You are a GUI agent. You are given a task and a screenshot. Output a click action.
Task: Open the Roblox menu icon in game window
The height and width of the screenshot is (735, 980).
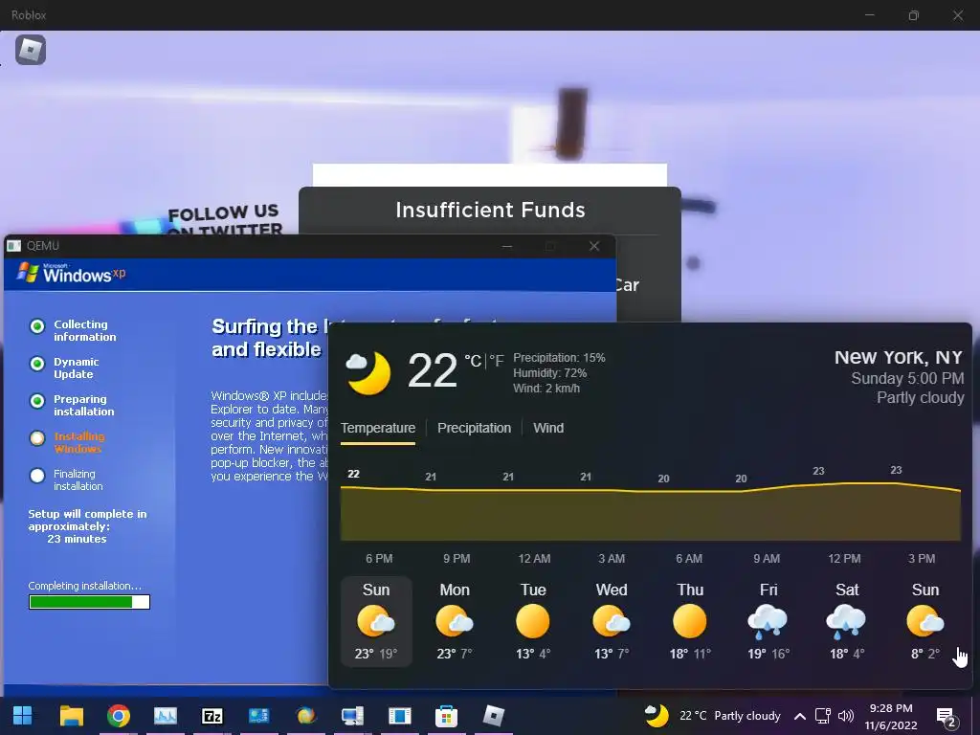click(x=30, y=50)
